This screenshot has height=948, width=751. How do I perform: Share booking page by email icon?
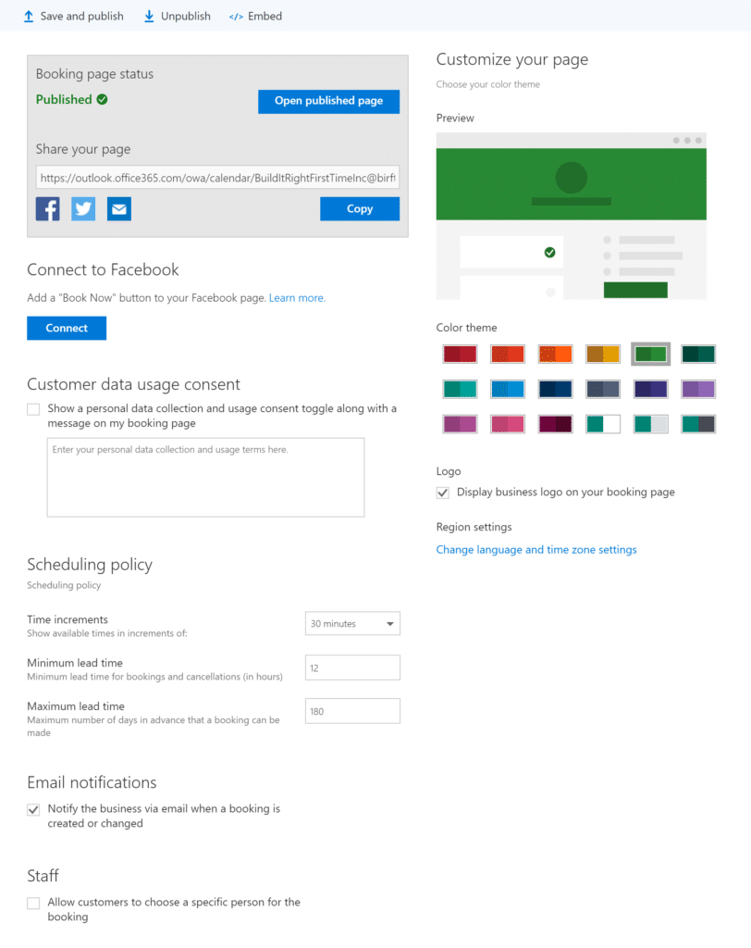click(x=119, y=209)
